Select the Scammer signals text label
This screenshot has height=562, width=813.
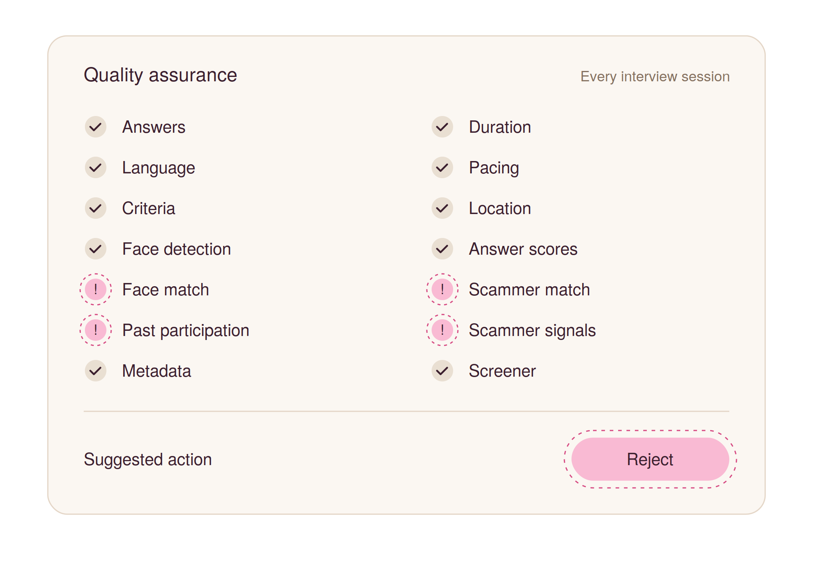coord(532,330)
